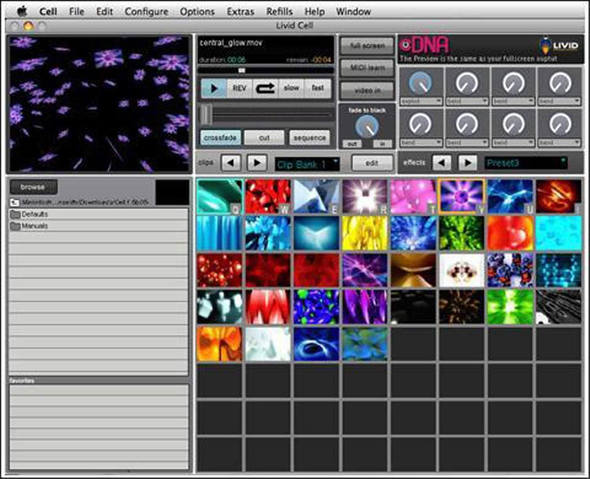Open effect dropdown under fourth top-row knob
Viewport: 590px width, 479px height.
560,101
